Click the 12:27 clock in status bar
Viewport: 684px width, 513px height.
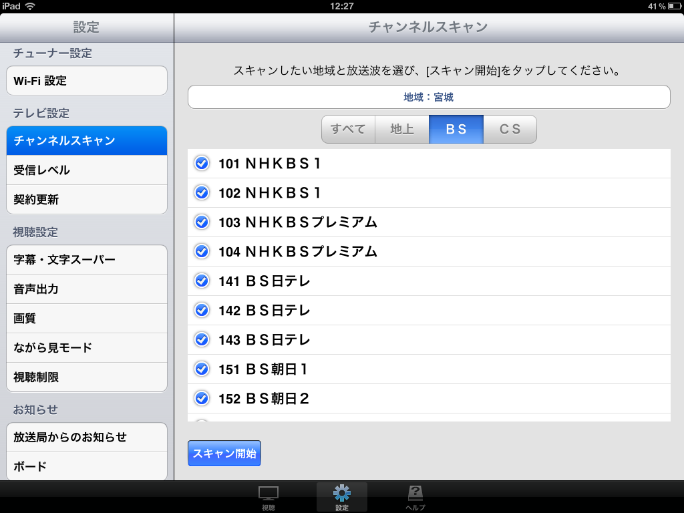341,6
